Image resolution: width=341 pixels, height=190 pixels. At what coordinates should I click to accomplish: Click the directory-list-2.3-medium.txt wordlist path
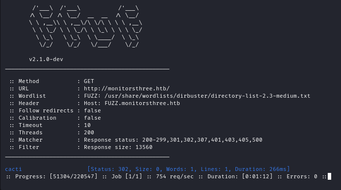click(208, 96)
